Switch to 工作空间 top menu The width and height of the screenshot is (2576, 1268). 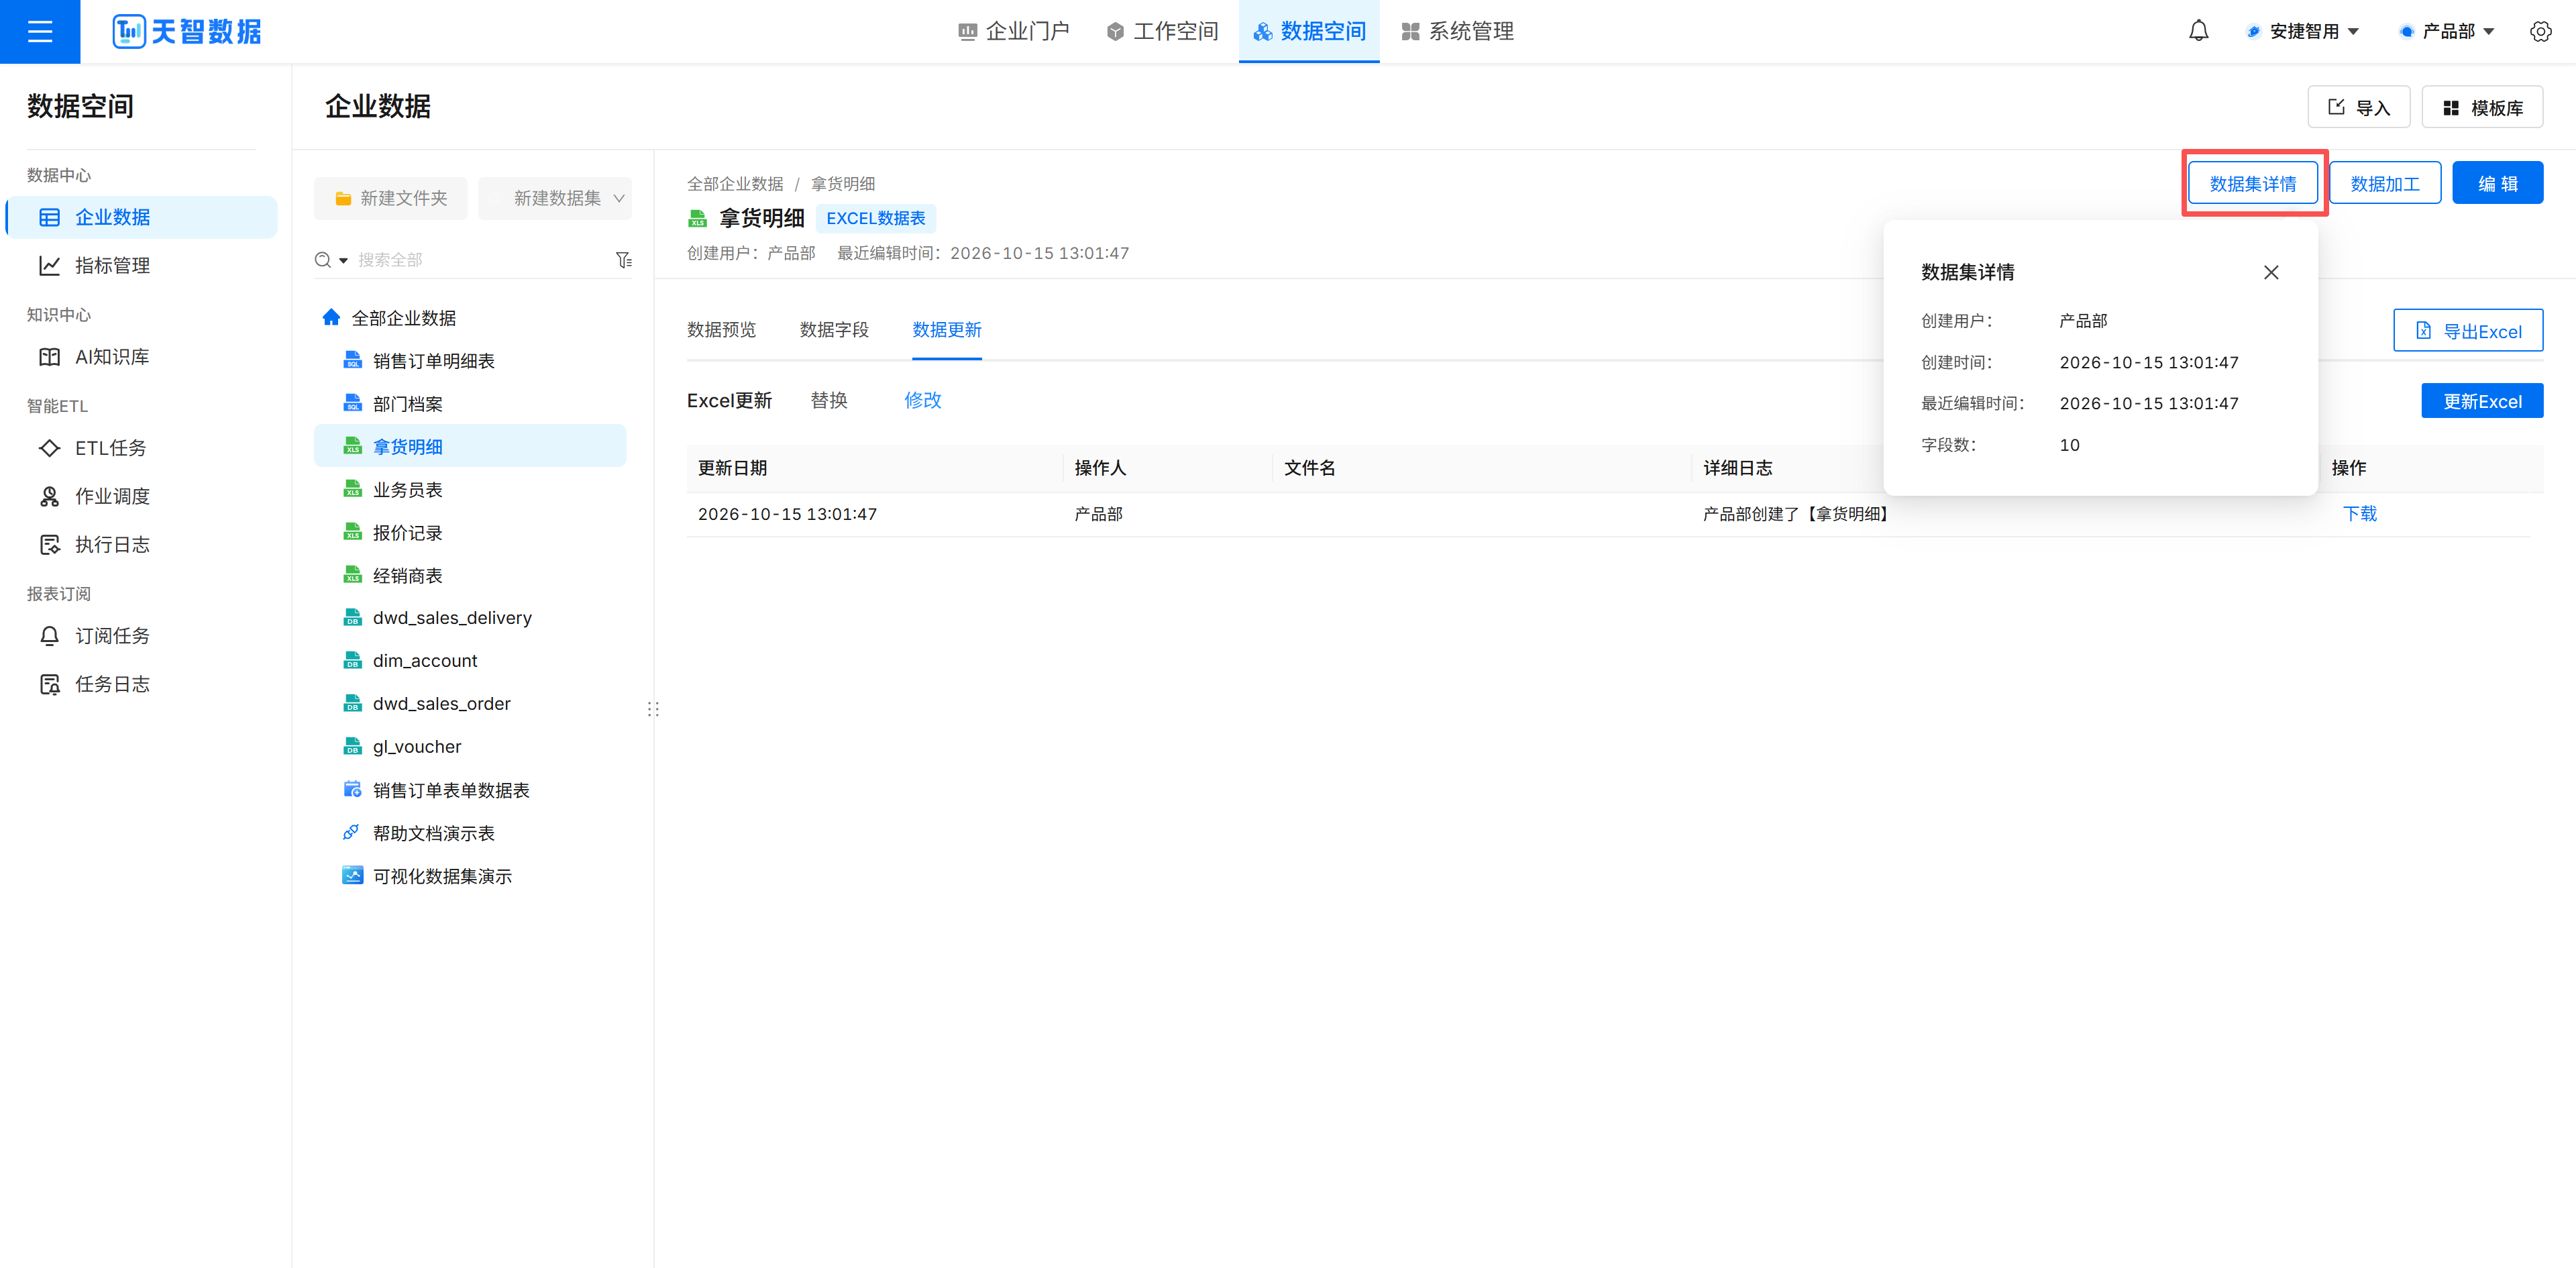tap(1162, 31)
